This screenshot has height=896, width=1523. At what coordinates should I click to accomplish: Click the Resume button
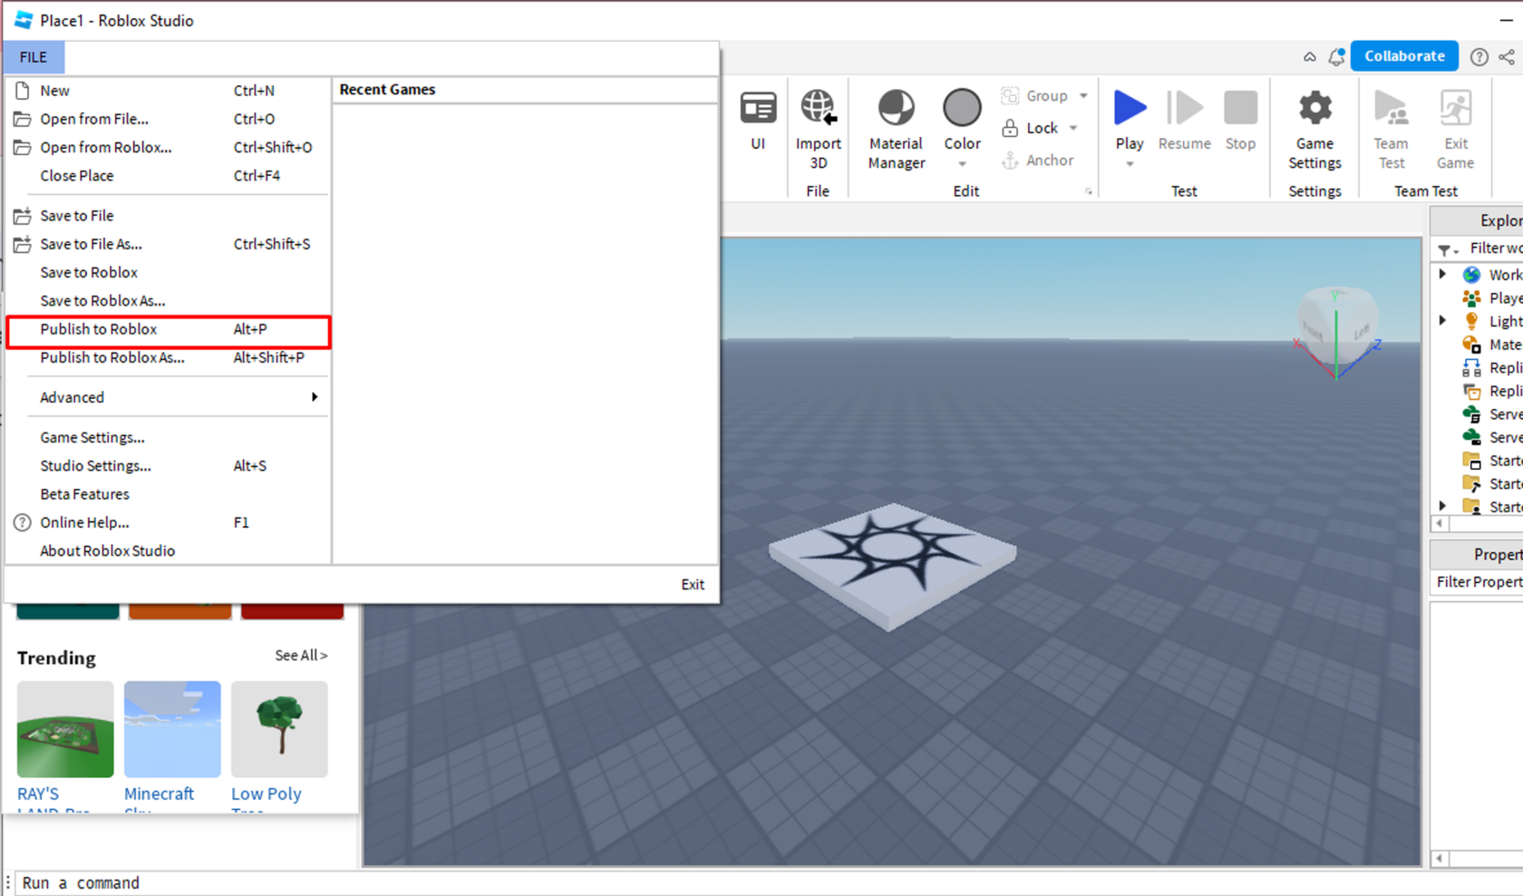(1184, 119)
